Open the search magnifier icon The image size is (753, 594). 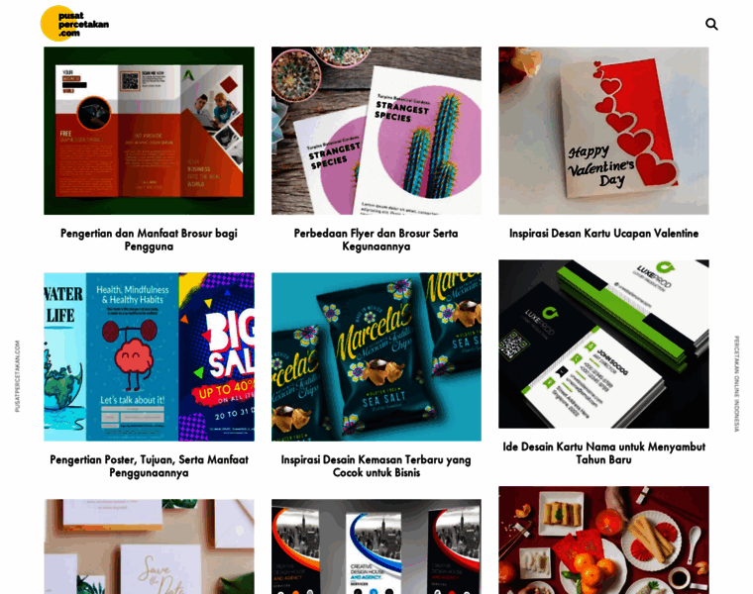[x=711, y=24]
